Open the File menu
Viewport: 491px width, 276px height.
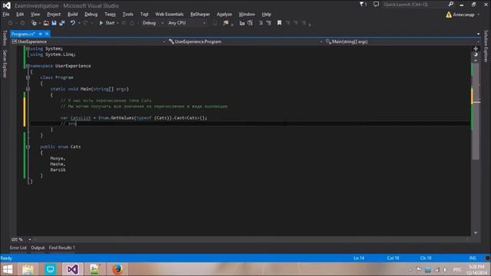[6, 15]
